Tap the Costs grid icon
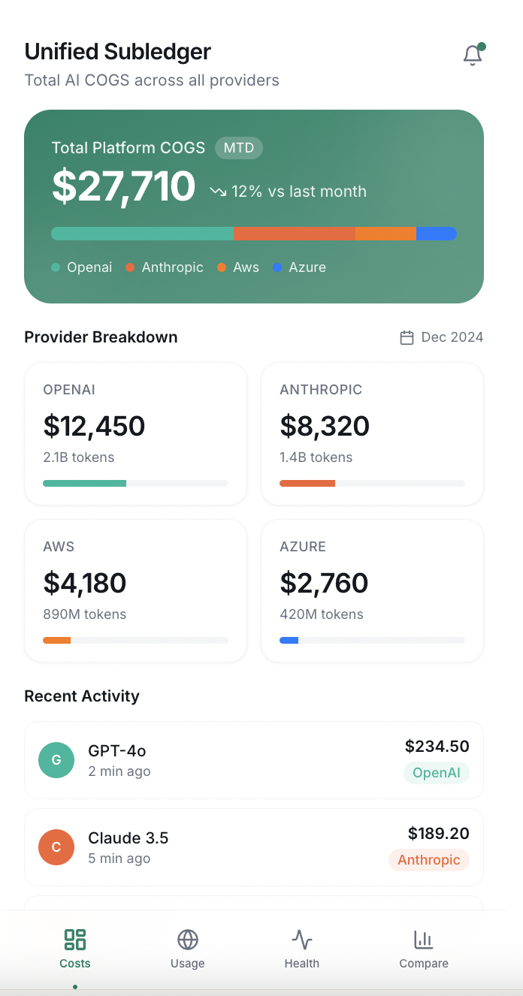523x996 pixels. pyautogui.click(x=75, y=940)
